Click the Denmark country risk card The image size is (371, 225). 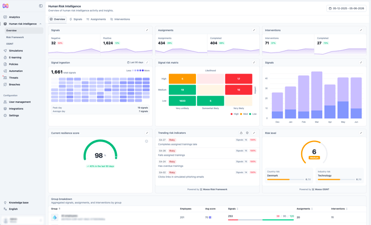pyautogui.click(x=288, y=175)
